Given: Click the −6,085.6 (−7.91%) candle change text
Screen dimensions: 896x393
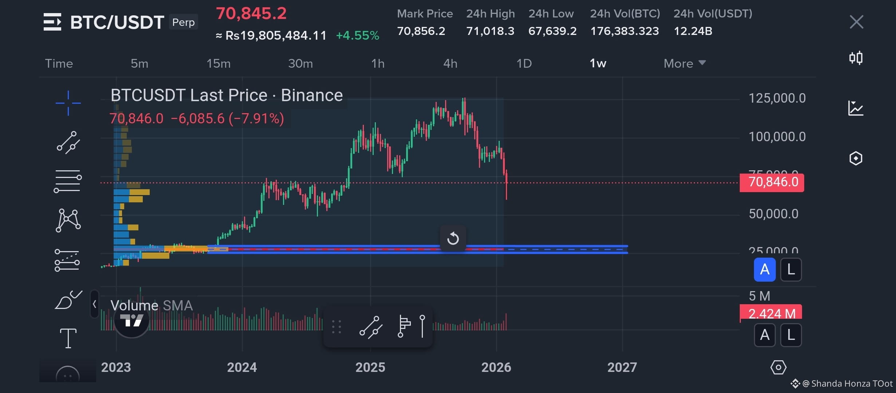Looking at the screenshot, I should [227, 119].
